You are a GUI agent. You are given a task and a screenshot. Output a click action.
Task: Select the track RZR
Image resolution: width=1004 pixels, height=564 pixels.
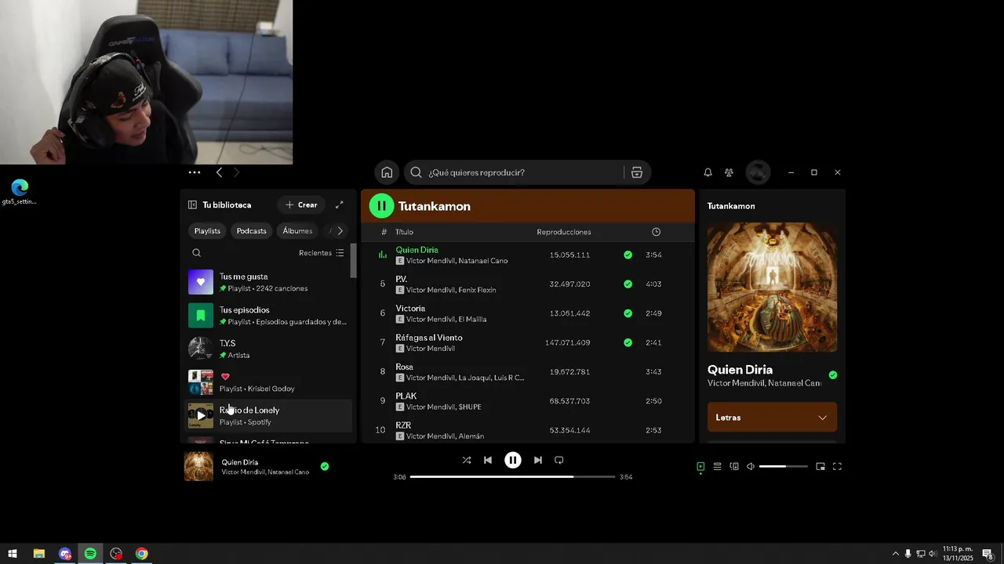tap(403, 425)
